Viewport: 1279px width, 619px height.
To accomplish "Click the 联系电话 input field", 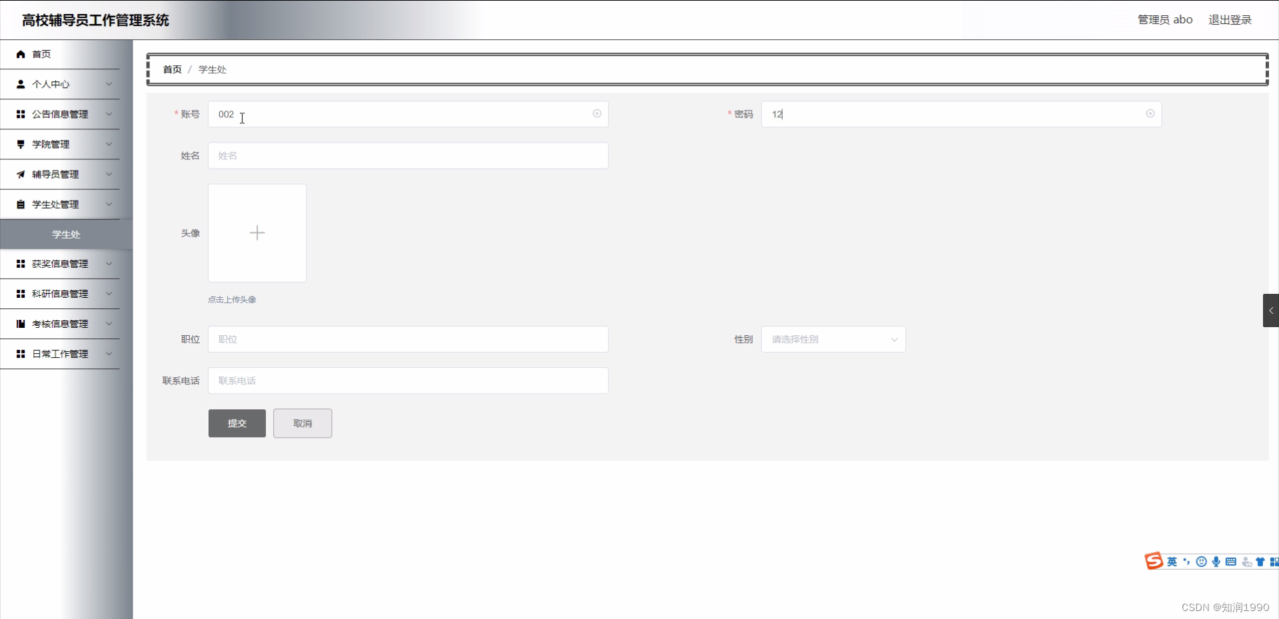I will pyautogui.click(x=408, y=380).
